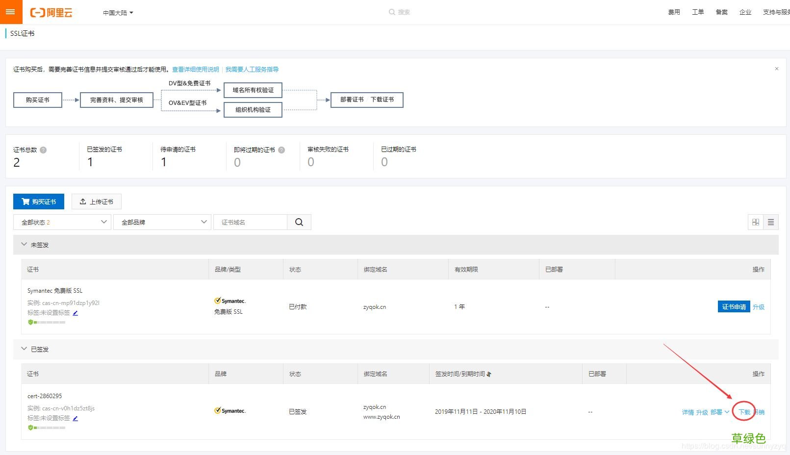Click the 组织机构验证 flow step box

[253, 110]
